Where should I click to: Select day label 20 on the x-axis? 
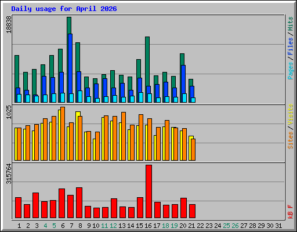183,226
